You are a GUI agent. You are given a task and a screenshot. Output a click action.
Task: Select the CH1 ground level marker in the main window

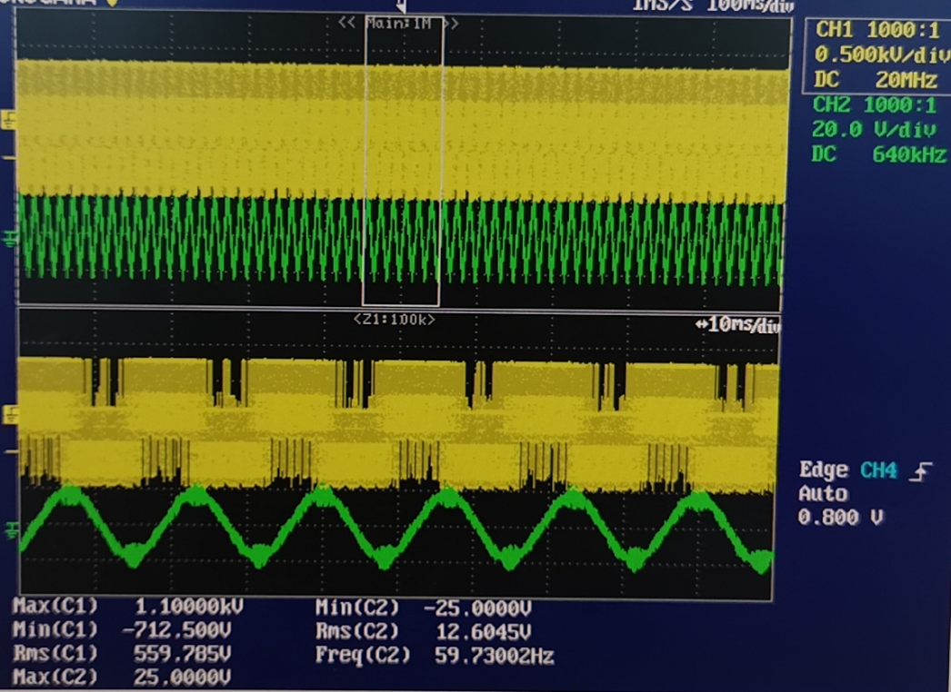pos(10,119)
